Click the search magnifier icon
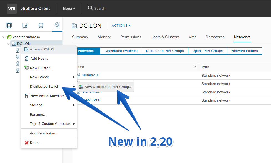271x163 pixels. [x=90, y=8]
